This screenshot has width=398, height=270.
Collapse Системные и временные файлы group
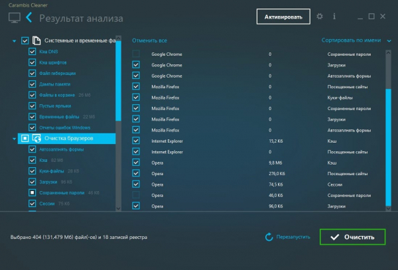tap(14, 41)
